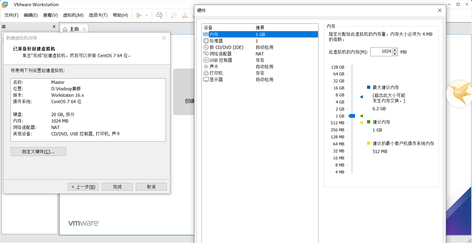
Task: Click the 2 GB label on memory scale
Action: point(340,109)
